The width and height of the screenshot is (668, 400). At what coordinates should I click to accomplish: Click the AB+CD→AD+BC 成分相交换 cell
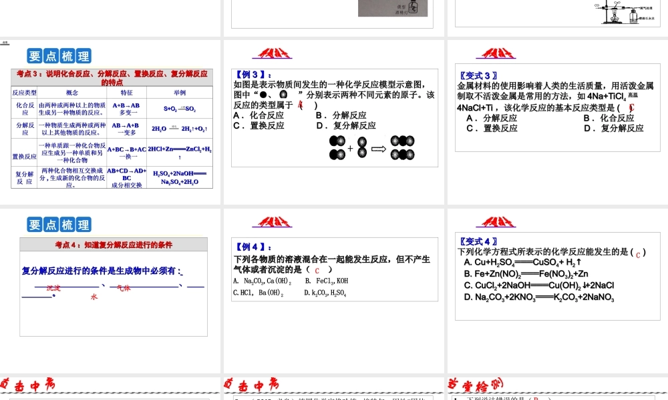click(x=126, y=178)
